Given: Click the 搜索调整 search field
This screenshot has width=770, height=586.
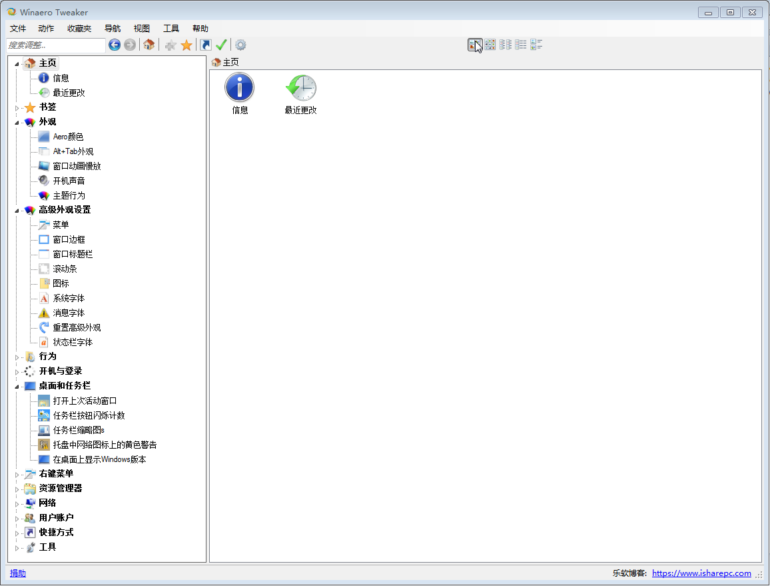Looking at the screenshot, I should click(x=55, y=45).
